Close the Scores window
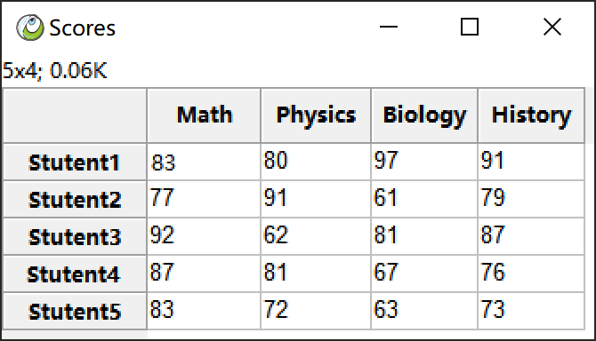 552,27
